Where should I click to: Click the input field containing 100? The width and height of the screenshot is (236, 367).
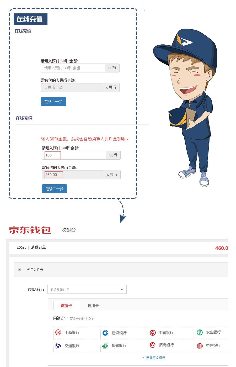coord(74,155)
